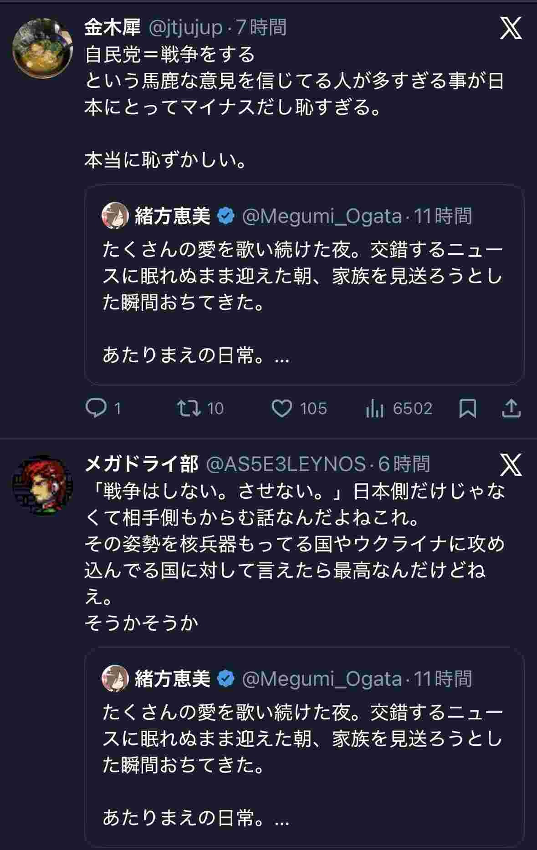Open メガドライ部's pixel-art profile avatar

pyautogui.click(x=42, y=486)
